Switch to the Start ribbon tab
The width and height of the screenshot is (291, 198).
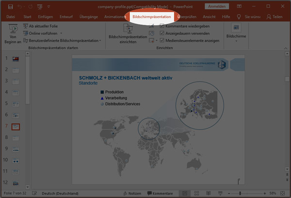tap(27, 16)
